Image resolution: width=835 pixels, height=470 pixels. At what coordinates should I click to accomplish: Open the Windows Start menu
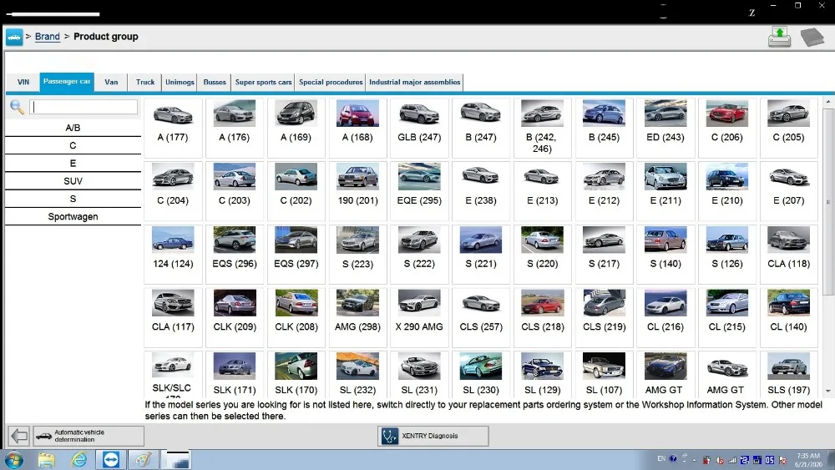pos(14,459)
